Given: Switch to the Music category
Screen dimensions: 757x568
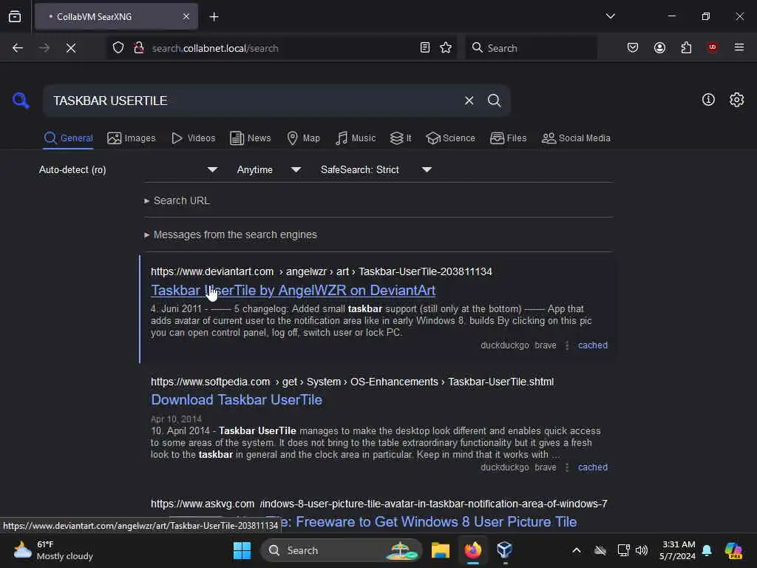Looking at the screenshot, I should click(x=356, y=138).
